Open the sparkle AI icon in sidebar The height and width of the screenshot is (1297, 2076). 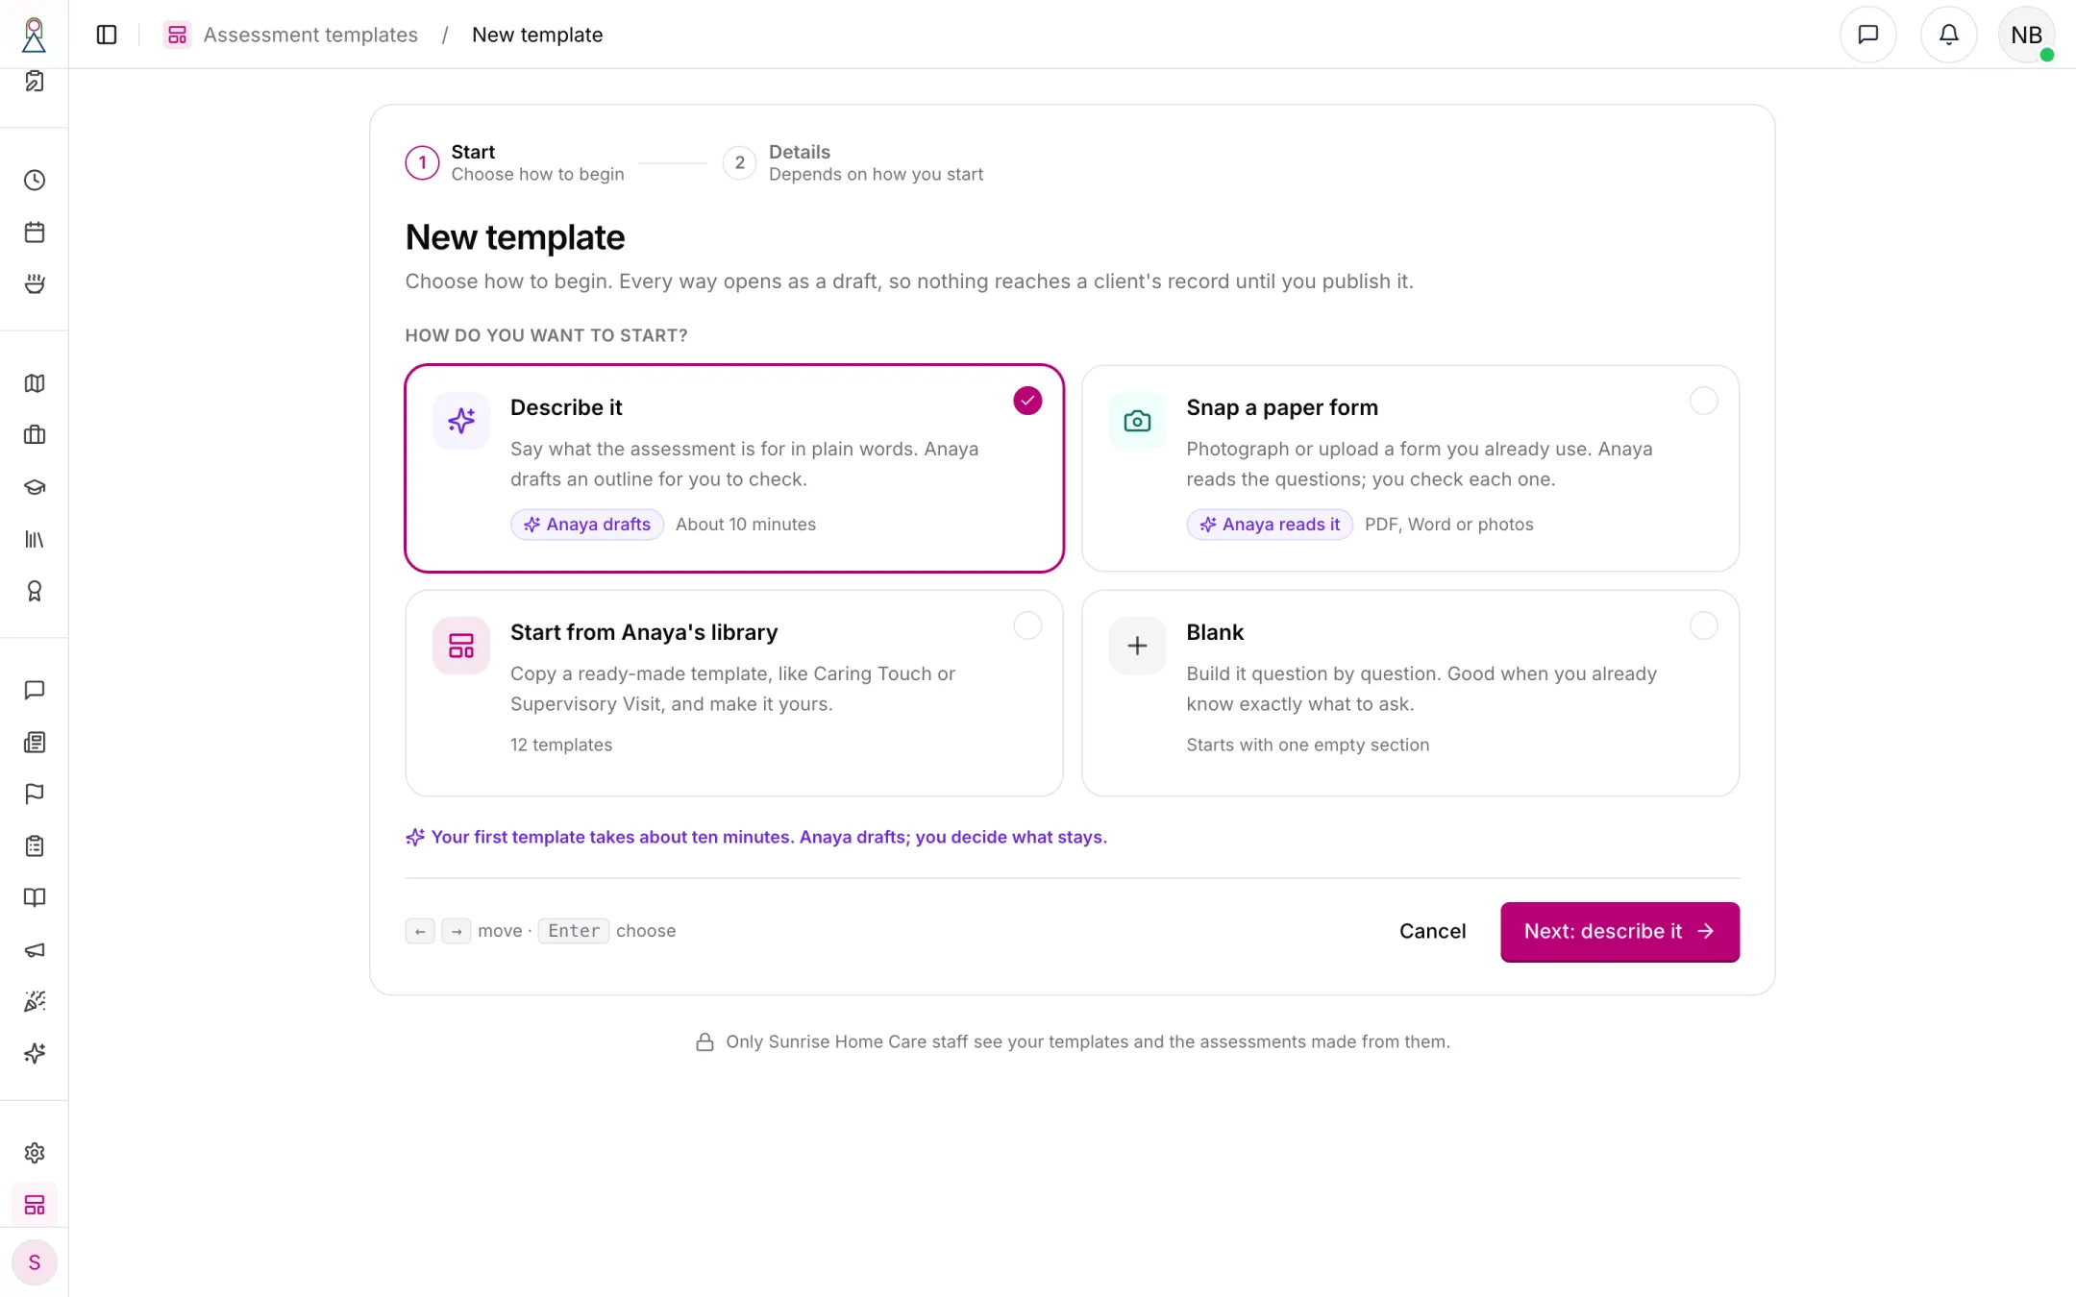(x=35, y=1053)
